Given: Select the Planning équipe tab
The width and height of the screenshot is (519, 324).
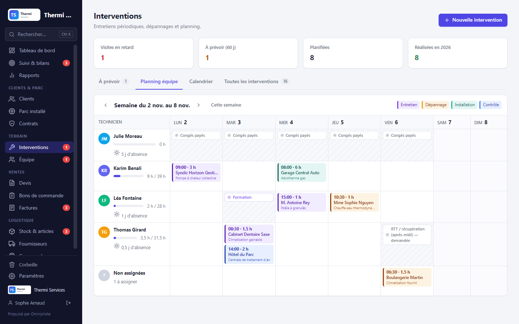Looking at the screenshot, I should click(159, 81).
